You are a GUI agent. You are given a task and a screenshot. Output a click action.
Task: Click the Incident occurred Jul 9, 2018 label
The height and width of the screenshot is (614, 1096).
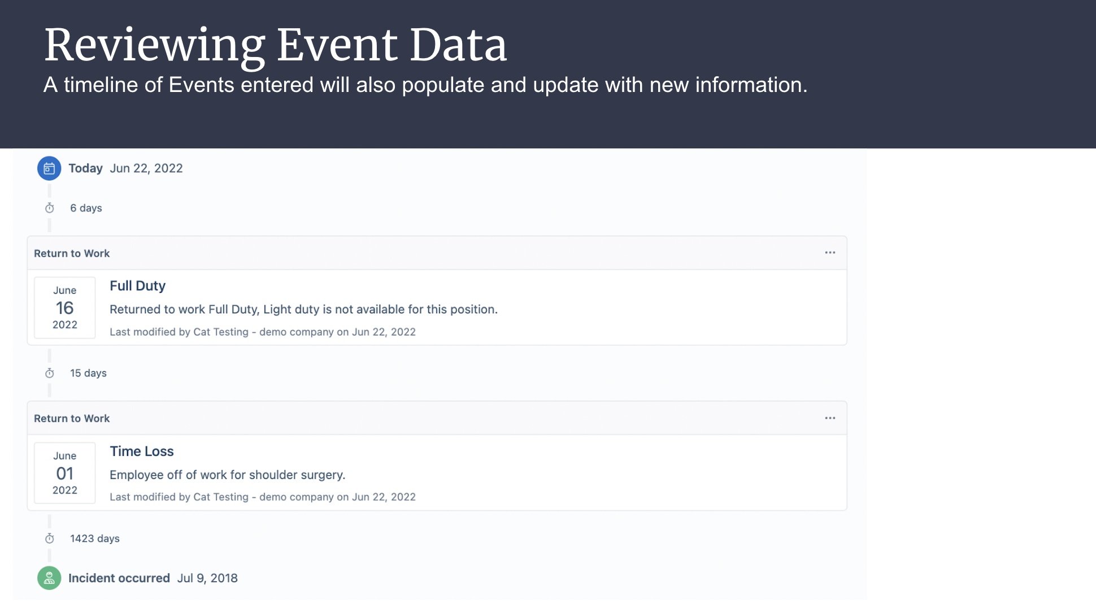tap(153, 578)
